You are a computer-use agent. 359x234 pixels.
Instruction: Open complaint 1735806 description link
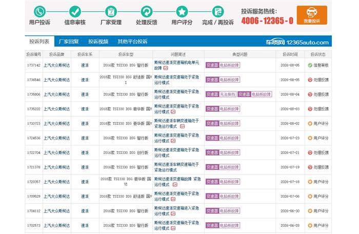[176, 94]
